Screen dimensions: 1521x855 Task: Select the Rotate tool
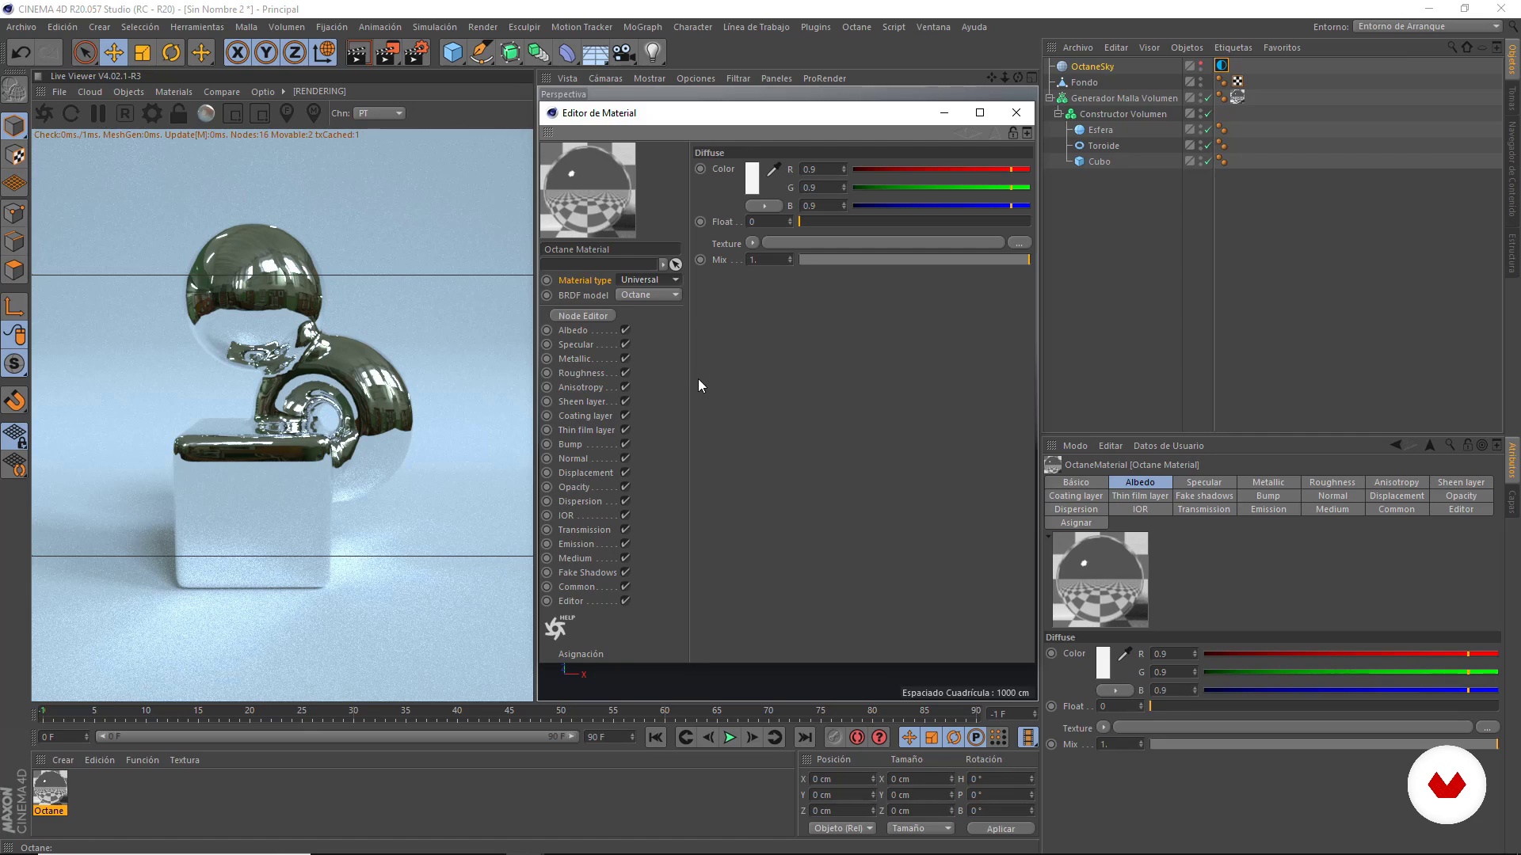[171, 53]
